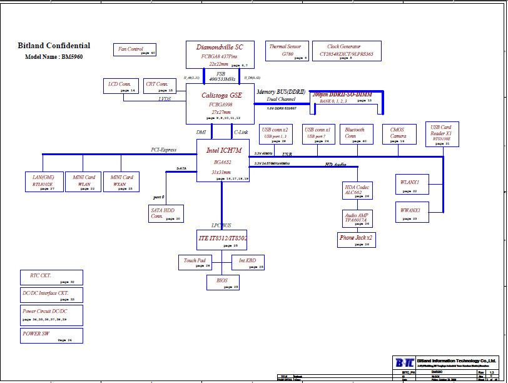Select the USB Card Reader X1 block

442,134
